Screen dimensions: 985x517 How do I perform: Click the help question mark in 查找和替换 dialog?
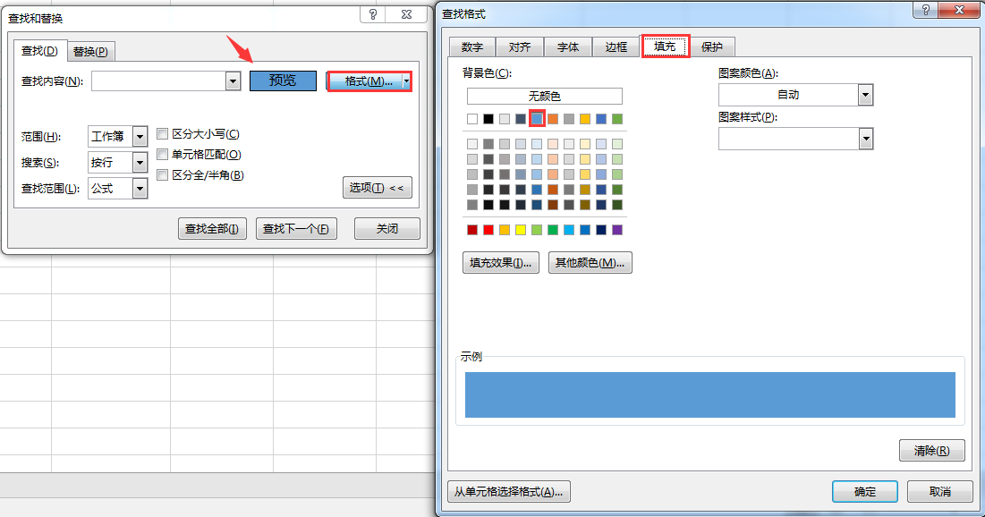[373, 13]
